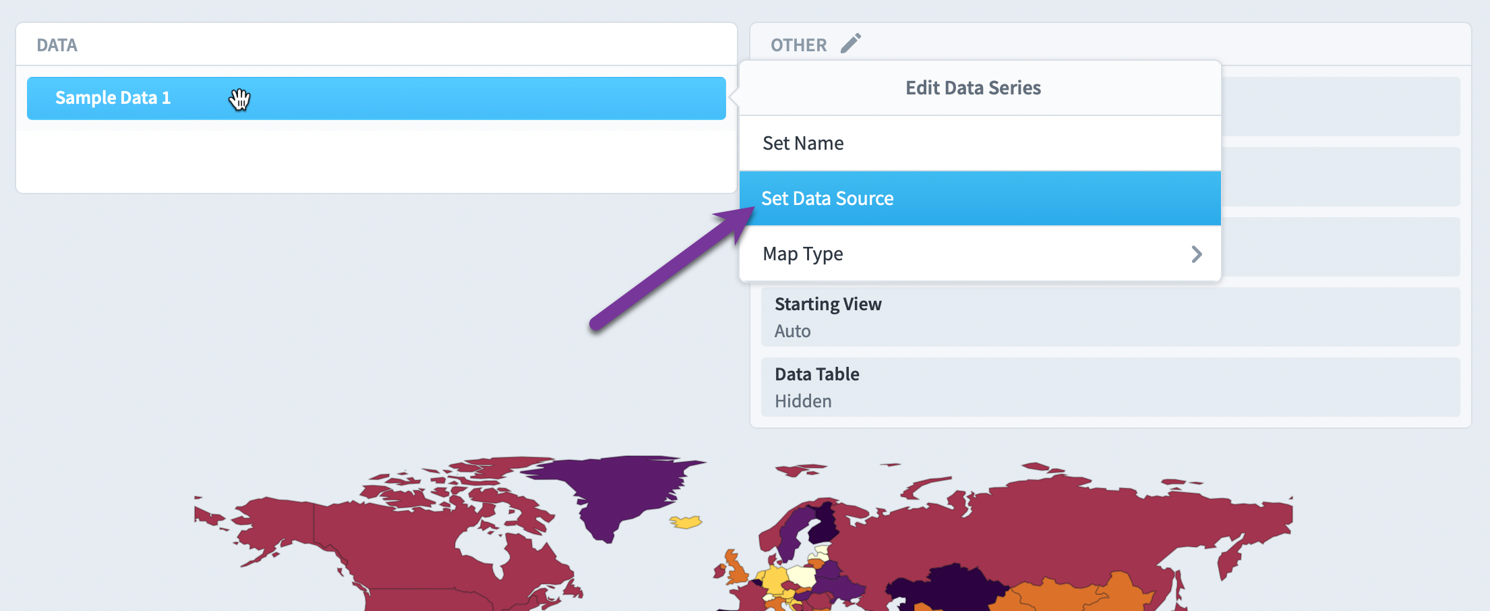Choose Set Data Source menu entry
Image resolution: width=1490 pixels, height=611 pixels.
(x=980, y=198)
